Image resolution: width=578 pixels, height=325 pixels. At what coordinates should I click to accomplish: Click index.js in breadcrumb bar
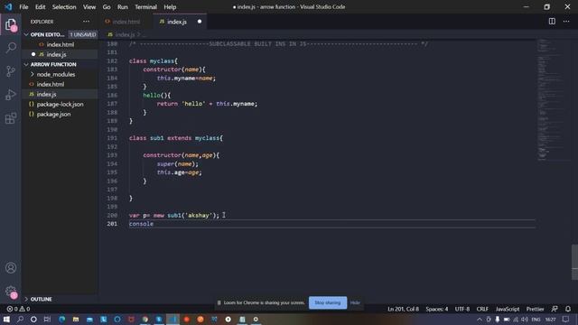125,34
